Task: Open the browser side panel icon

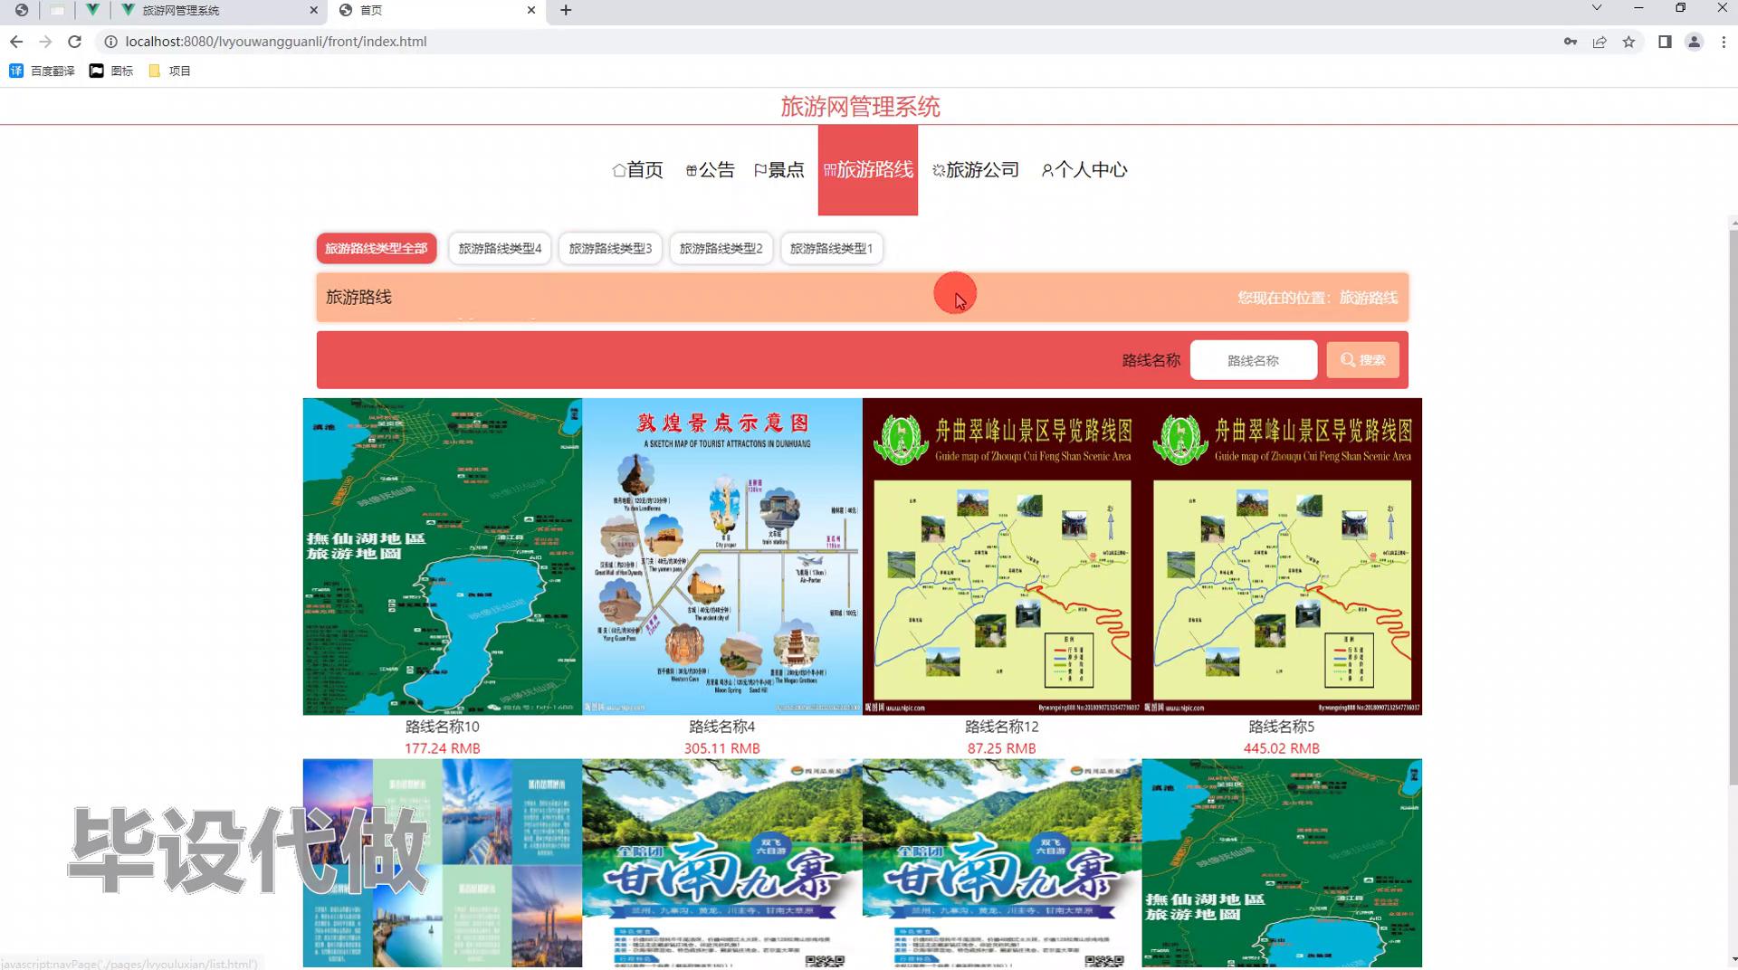Action: 1665,42
